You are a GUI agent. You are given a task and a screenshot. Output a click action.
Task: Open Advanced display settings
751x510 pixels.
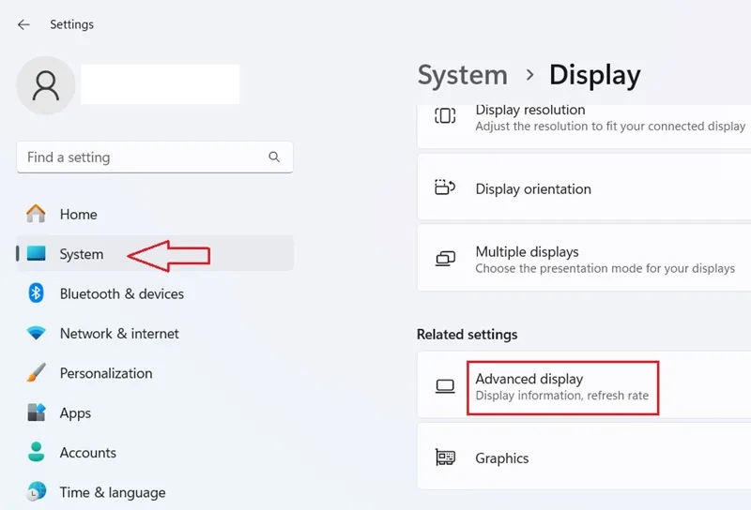(584, 385)
